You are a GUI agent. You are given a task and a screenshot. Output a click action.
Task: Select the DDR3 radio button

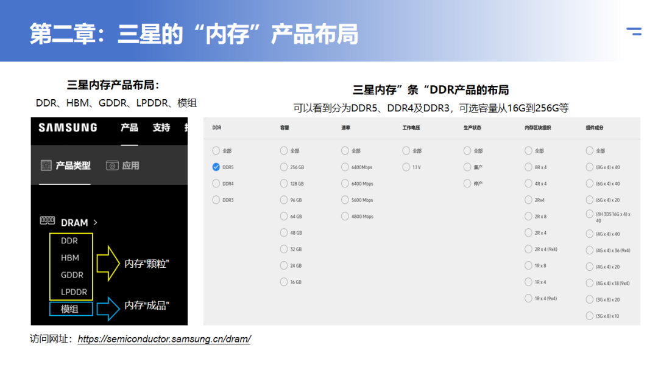[x=216, y=199]
